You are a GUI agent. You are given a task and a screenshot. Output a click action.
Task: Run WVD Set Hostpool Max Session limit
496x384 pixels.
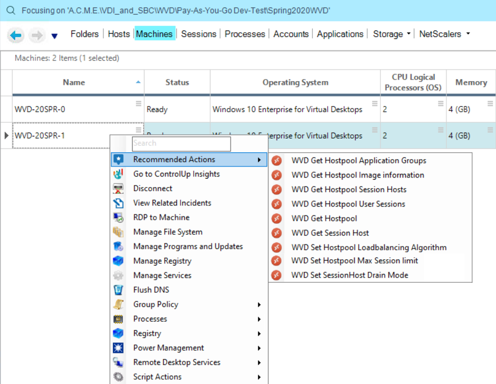coord(355,261)
